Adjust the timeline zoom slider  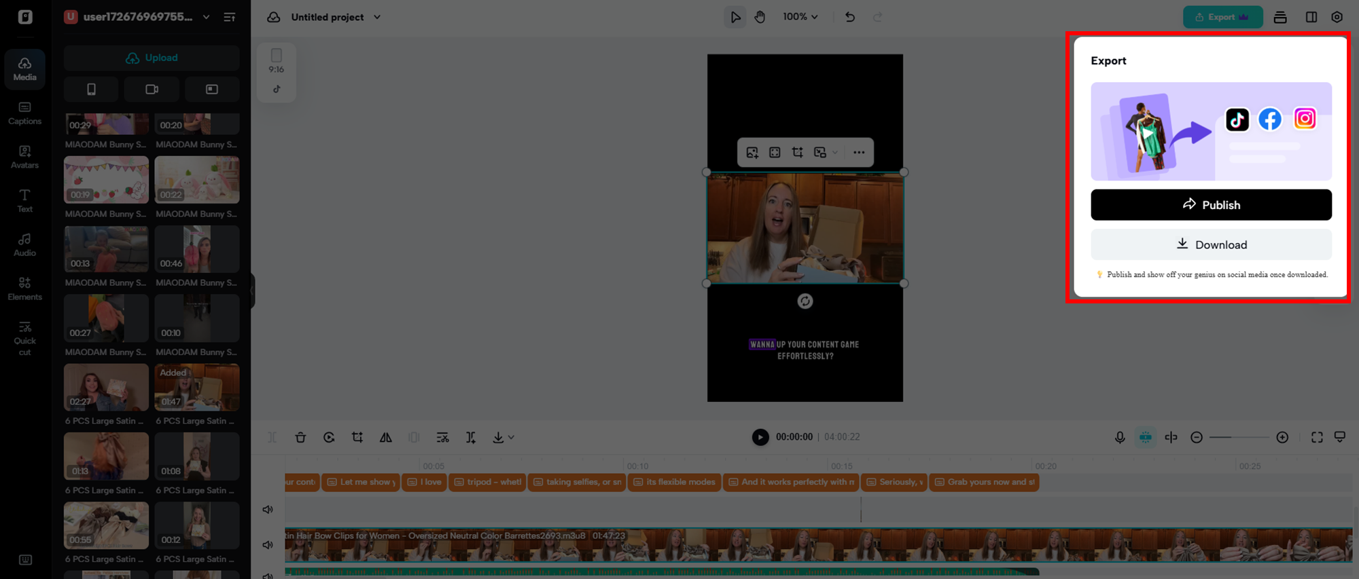(x=1239, y=438)
